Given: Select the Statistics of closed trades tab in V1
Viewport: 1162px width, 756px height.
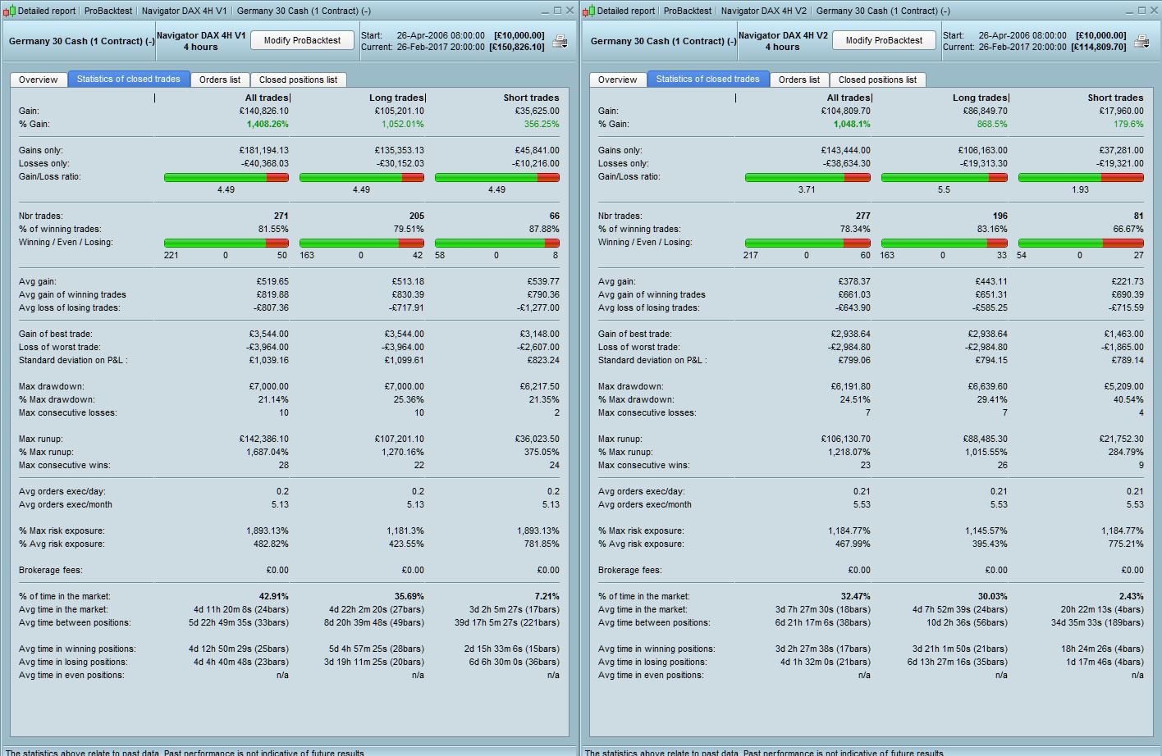Looking at the screenshot, I should (x=129, y=79).
